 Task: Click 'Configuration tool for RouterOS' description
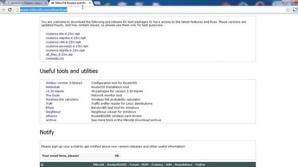114,83
